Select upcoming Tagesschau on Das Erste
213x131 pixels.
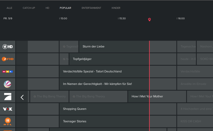tap(186, 46)
